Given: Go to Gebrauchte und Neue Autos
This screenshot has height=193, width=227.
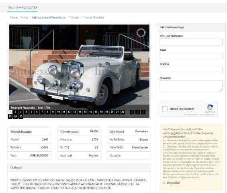Looking at the screenshot, I should click(49, 17).
